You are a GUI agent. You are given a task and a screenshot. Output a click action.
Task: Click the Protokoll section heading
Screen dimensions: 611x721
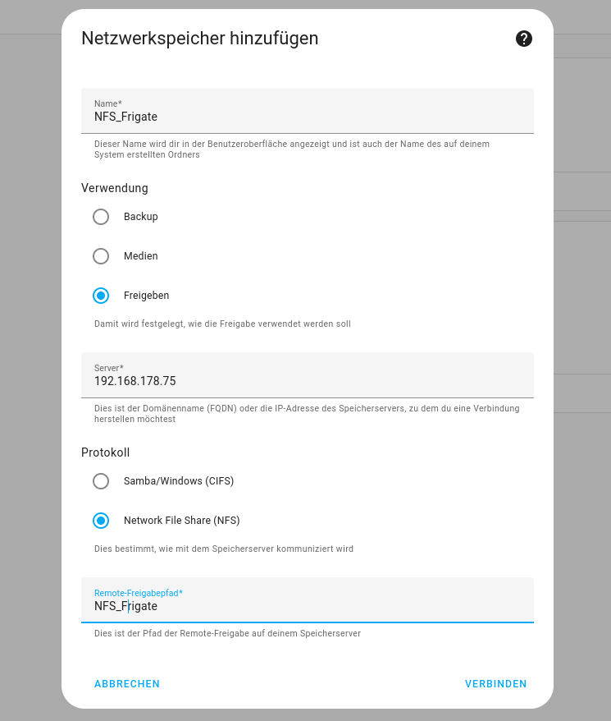click(106, 452)
